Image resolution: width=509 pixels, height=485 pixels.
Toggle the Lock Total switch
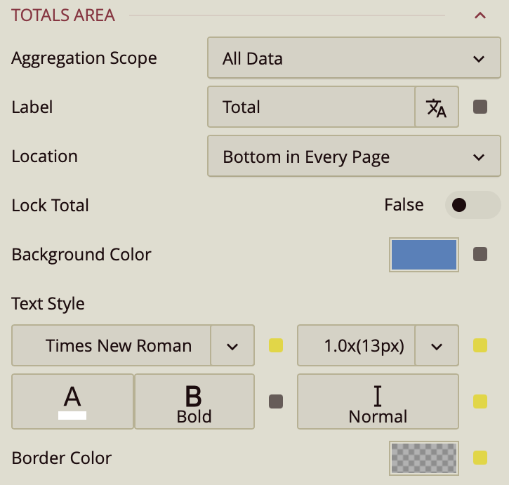click(x=472, y=205)
